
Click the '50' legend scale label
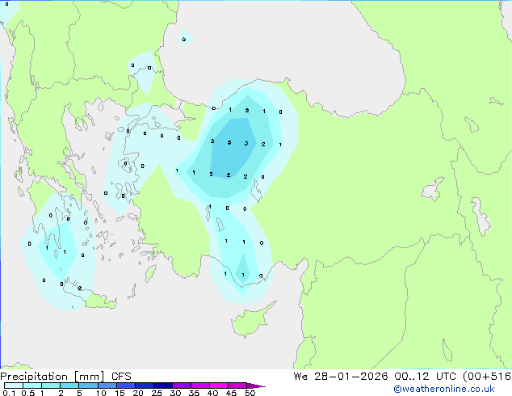[x=250, y=393]
